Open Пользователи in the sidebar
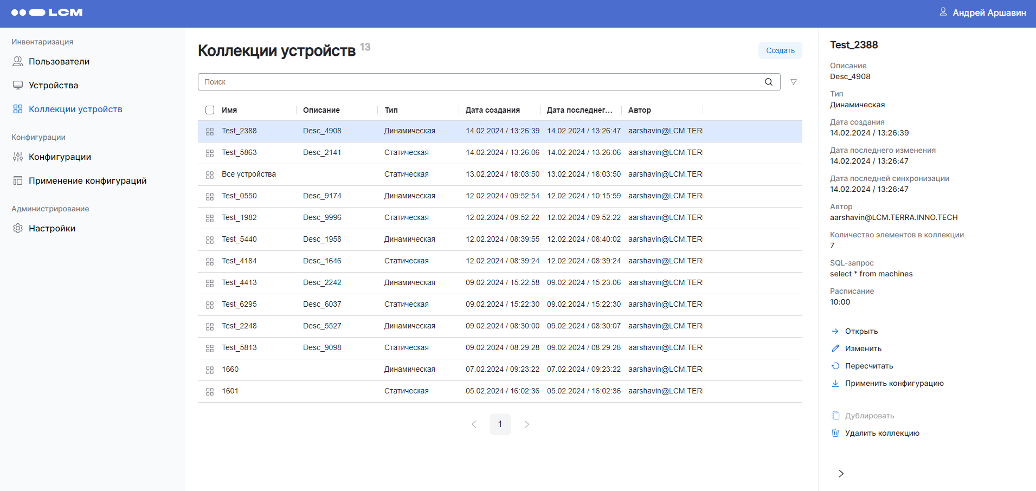This screenshot has height=491, width=1036. [x=59, y=62]
